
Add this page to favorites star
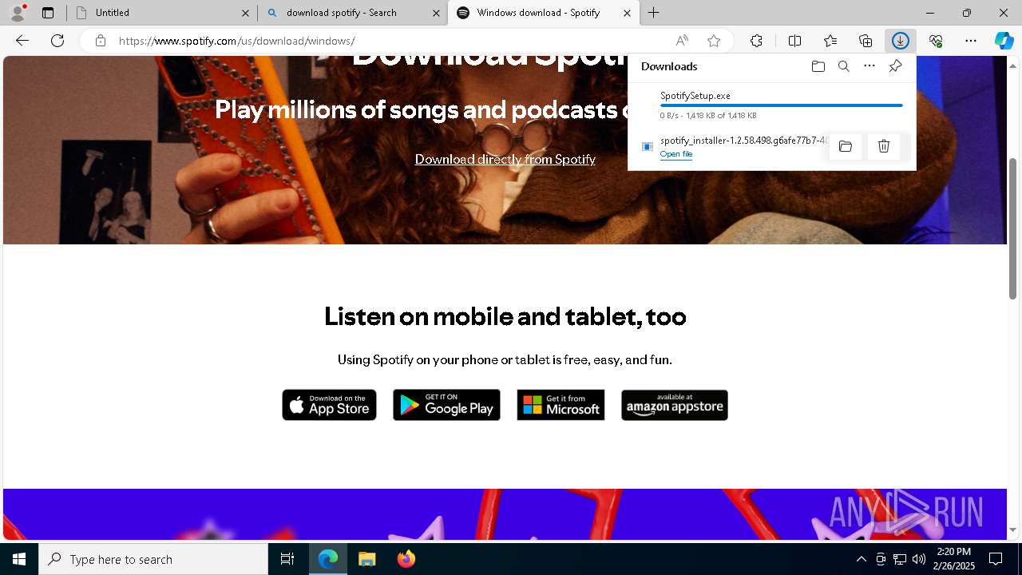pyautogui.click(x=714, y=41)
